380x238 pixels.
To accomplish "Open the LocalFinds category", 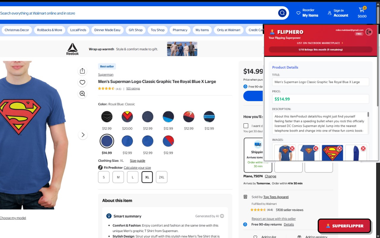I will tap(78, 30).
